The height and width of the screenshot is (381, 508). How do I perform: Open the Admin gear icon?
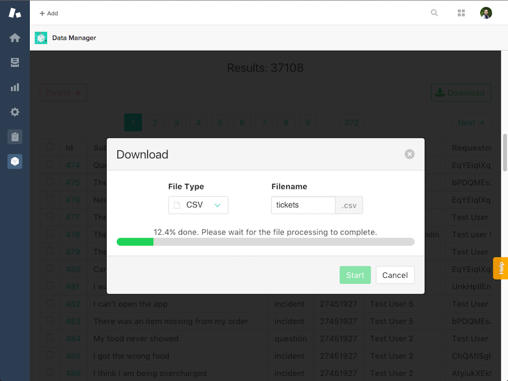point(15,112)
